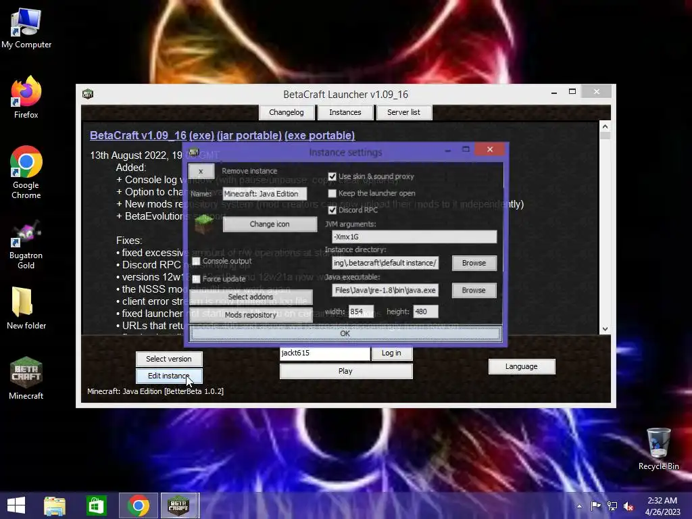
Task: Open the Recycle Bin
Action: click(x=658, y=449)
